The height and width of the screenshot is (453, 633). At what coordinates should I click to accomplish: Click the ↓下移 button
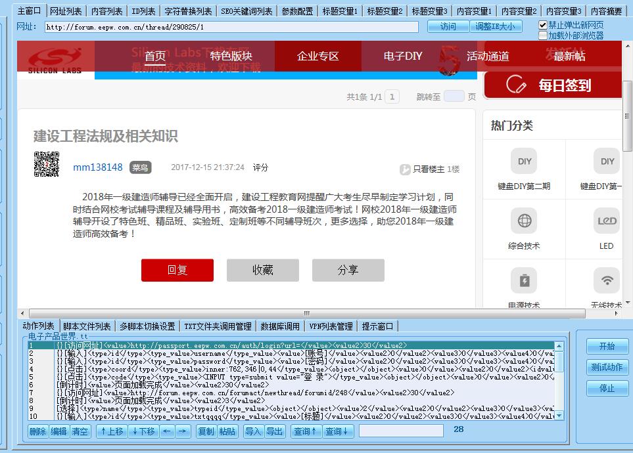144,431
